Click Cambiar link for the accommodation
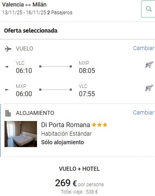 point(144,112)
